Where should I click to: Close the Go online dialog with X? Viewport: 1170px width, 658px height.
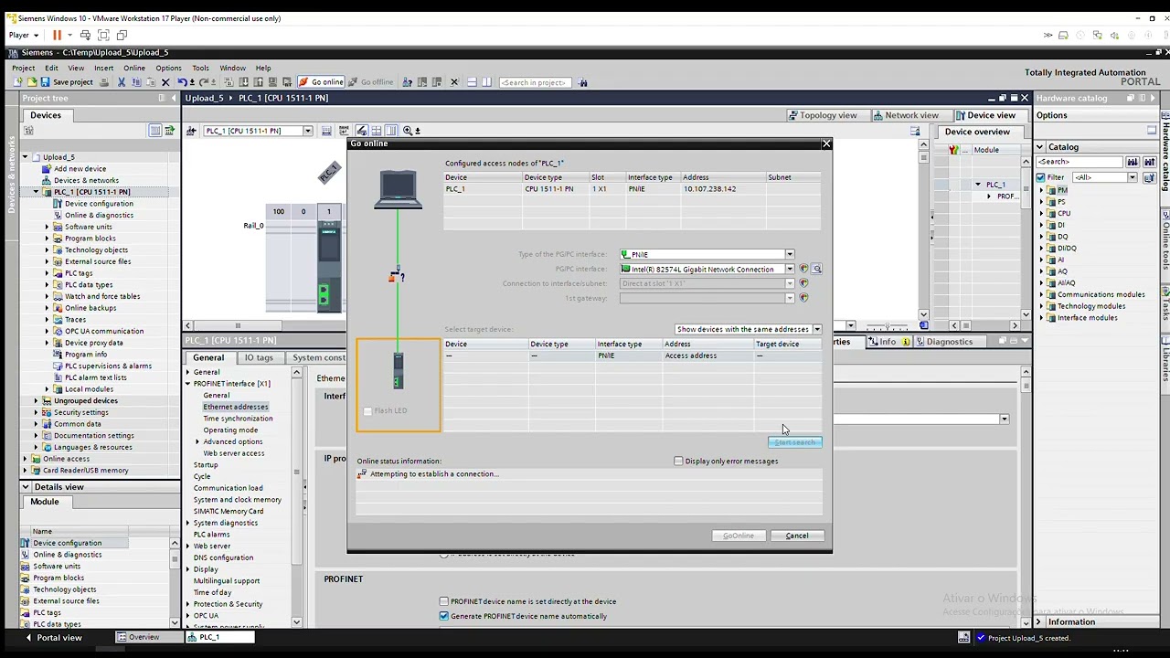point(826,143)
